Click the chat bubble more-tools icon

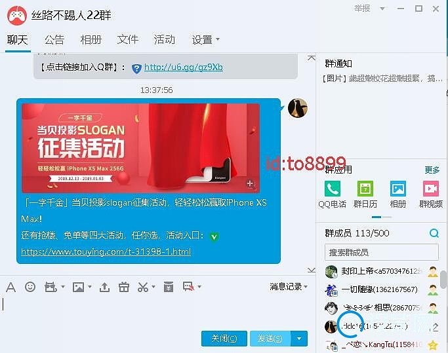pos(188,286)
